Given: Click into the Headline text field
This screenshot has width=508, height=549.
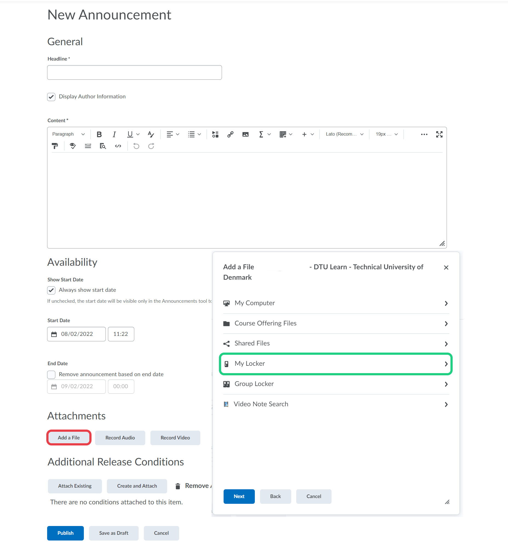Looking at the screenshot, I should coord(135,73).
